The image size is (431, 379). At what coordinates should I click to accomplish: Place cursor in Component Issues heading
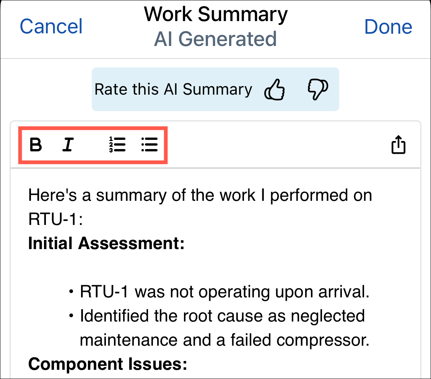[x=108, y=364]
